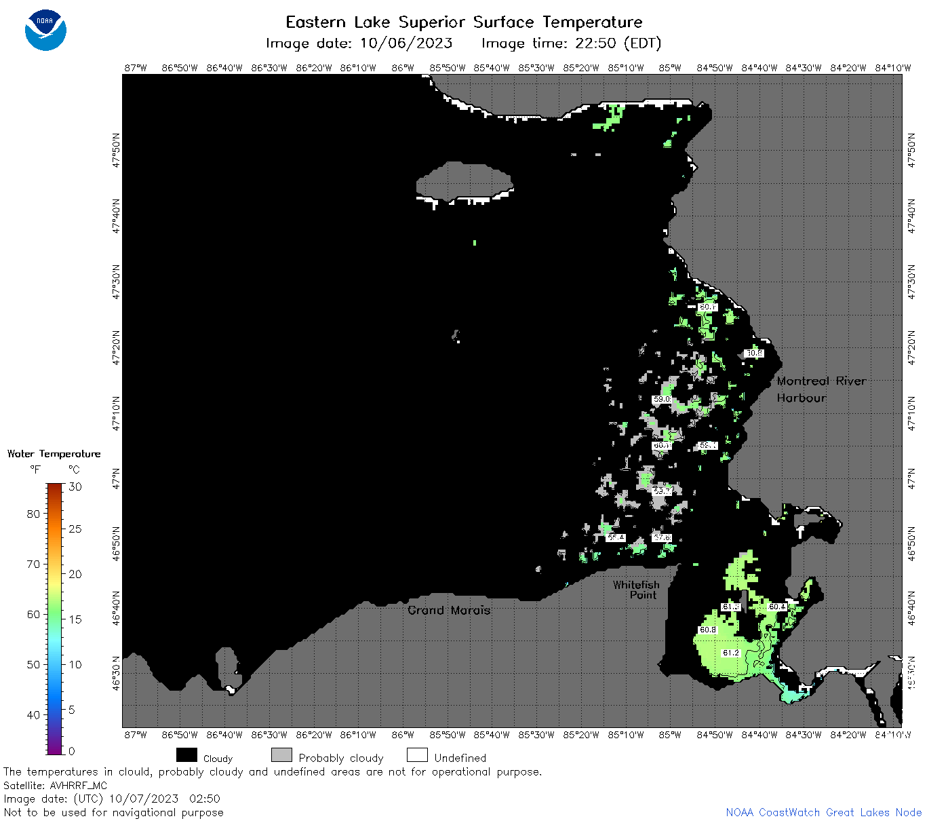Viewport: 929px width, 823px height.
Task: Click the 47°30'N label on right axis
Action: (911, 282)
